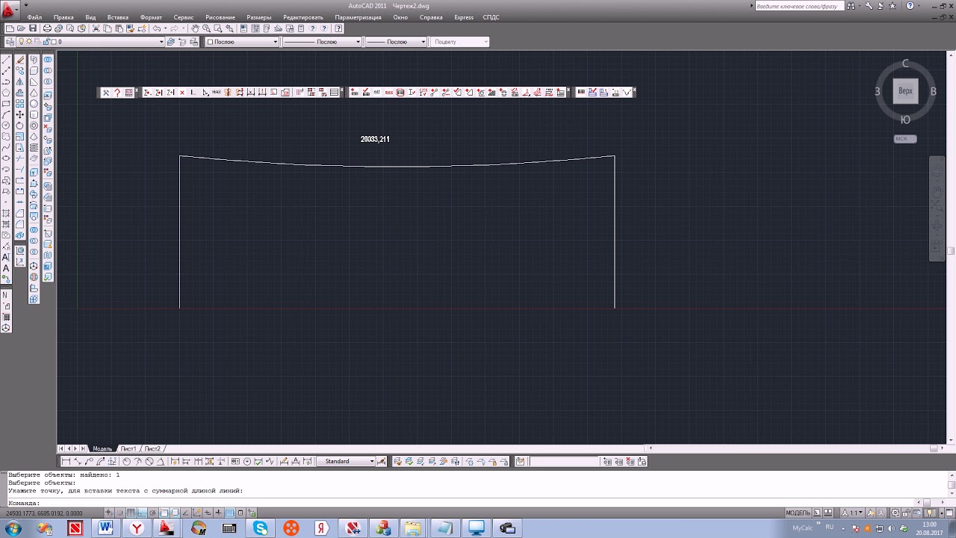Open the Файл menu
Screen dimensions: 956x538
[34, 17]
